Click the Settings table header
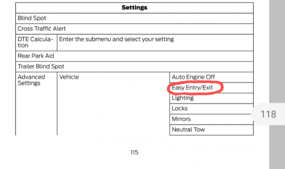 tap(134, 8)
